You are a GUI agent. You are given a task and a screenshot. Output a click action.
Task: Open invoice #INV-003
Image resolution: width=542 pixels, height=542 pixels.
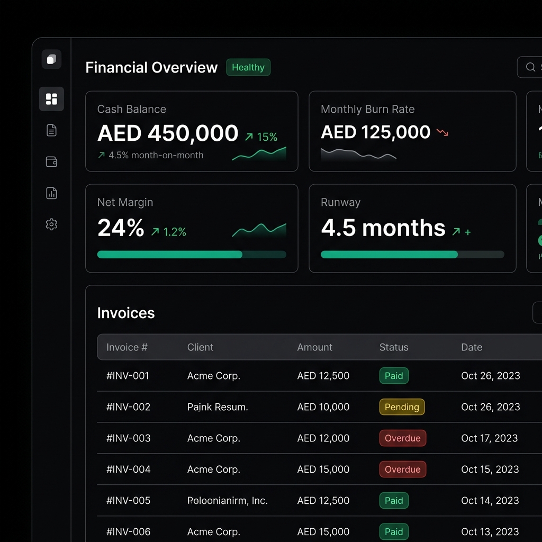(x=129, y=438)
